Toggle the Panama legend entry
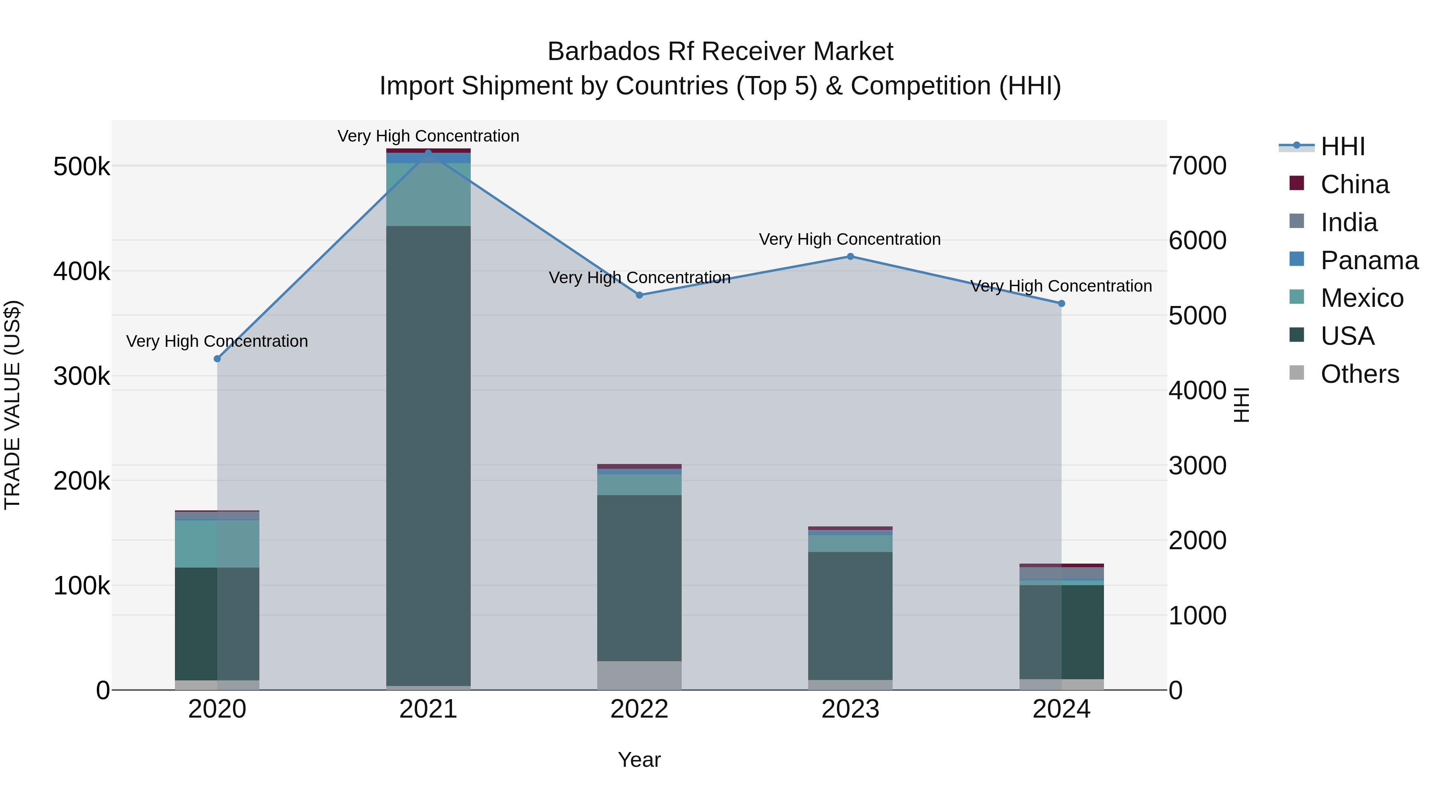The width and height of the screenshot is (1441, 810). point(1354,260)
